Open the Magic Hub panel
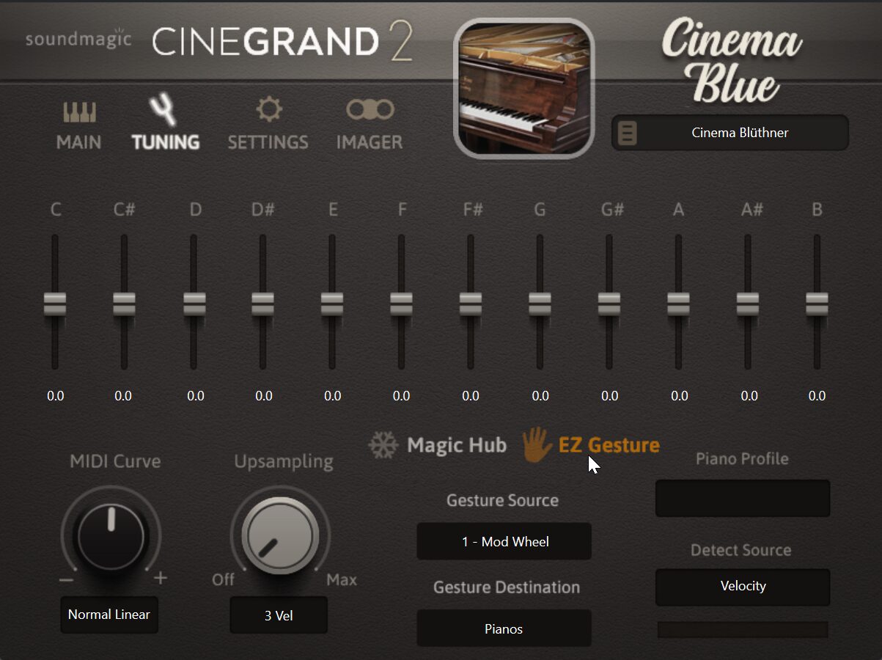Image resolution: width=882 pixels, height=660 pixels. 457,445
